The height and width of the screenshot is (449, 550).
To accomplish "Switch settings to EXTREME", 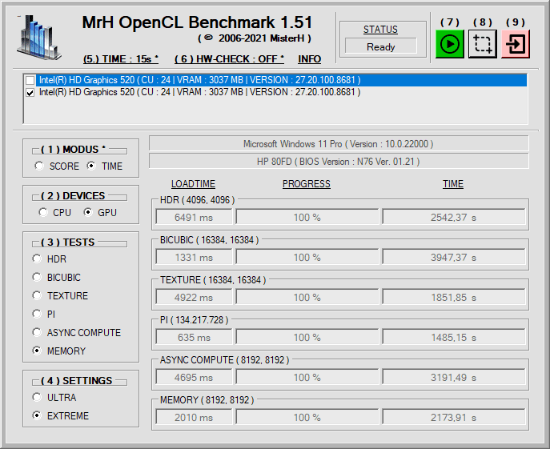I will pyautogui.click(x=60, y=415).
